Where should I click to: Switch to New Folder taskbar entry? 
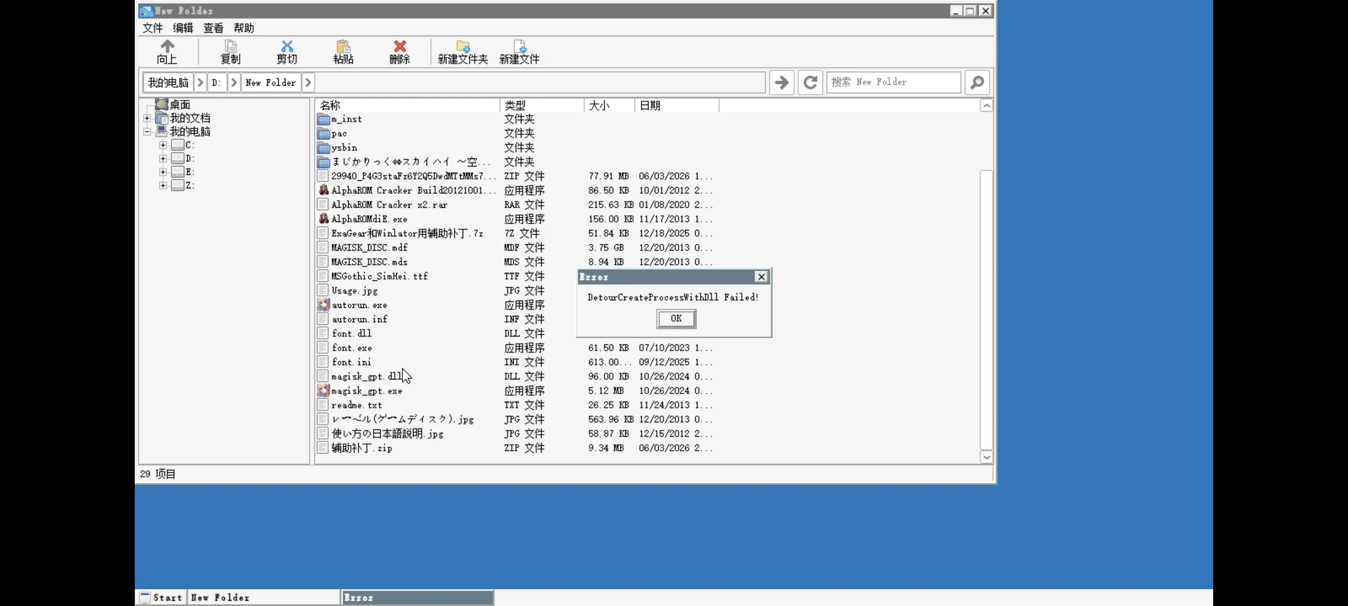tap(264, 598)
